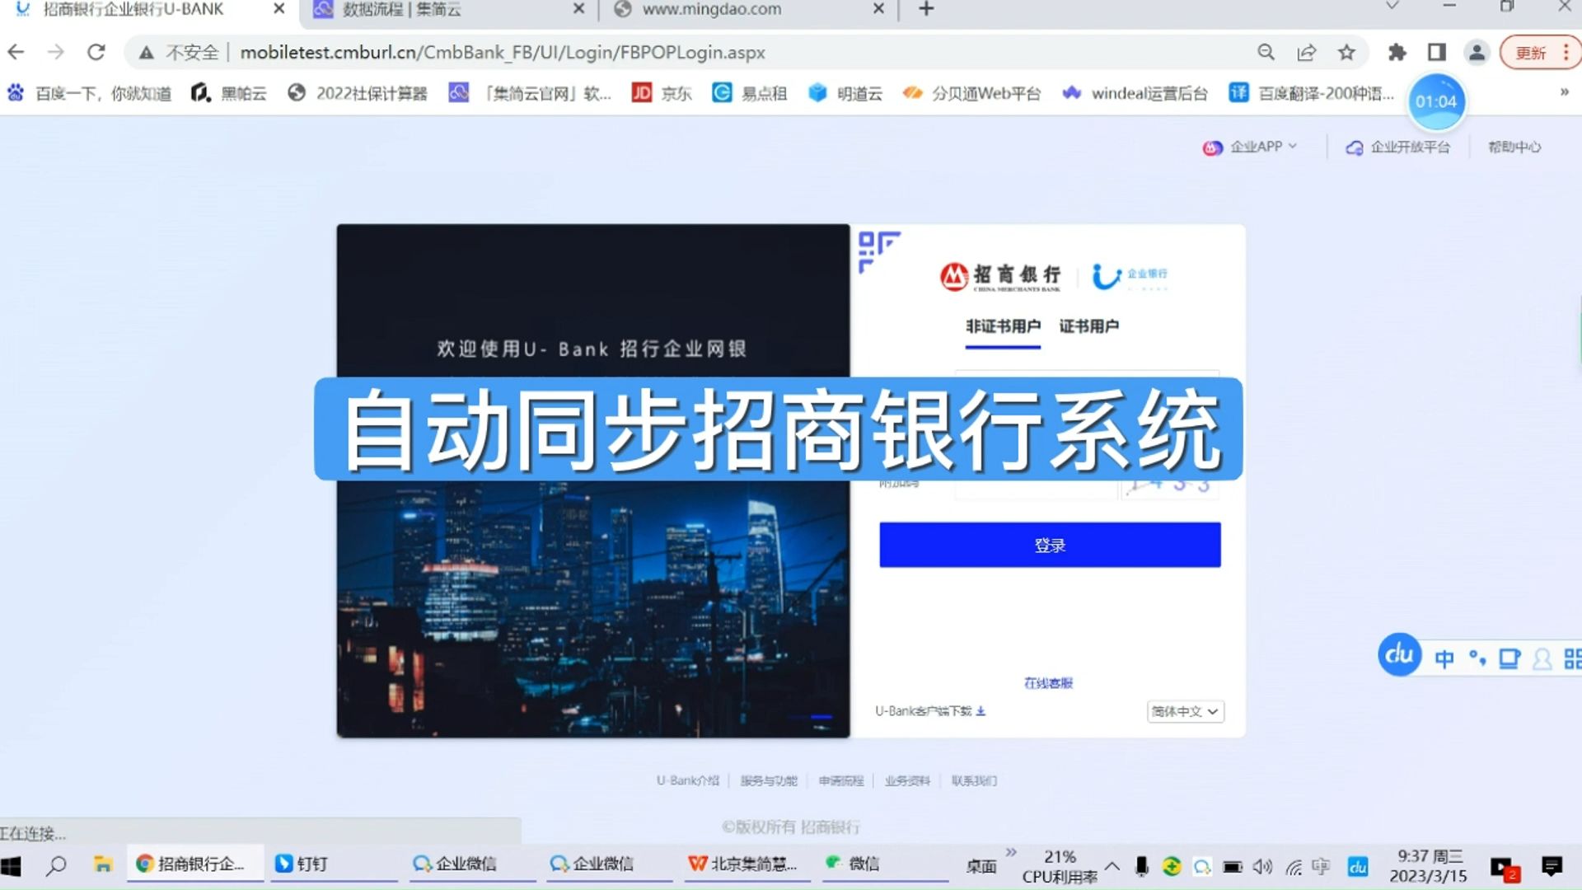Screen dimensions: 1582x890
Task: Open the taskbar clock showing 9:37
Action: coord(1430,866)
